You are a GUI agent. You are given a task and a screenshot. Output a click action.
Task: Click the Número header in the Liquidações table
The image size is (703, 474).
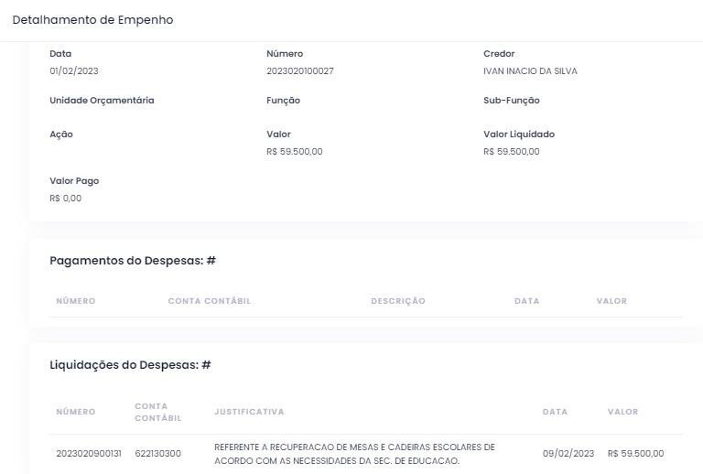pyautogui.click(x=75, y=412)
